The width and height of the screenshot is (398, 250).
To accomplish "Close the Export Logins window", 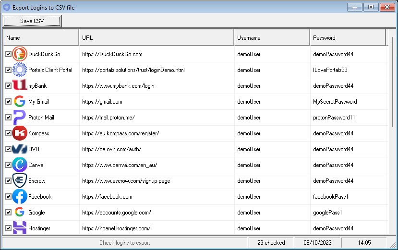I will point(387,7).
